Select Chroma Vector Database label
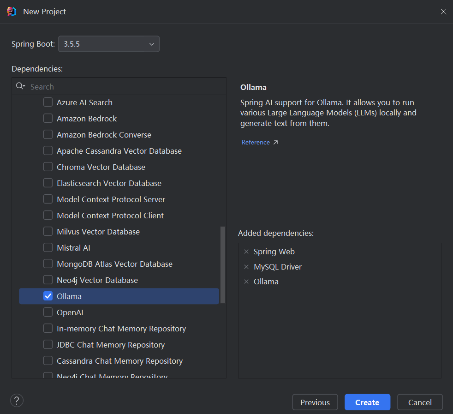 pyautogui.click(x=101, y=167)
